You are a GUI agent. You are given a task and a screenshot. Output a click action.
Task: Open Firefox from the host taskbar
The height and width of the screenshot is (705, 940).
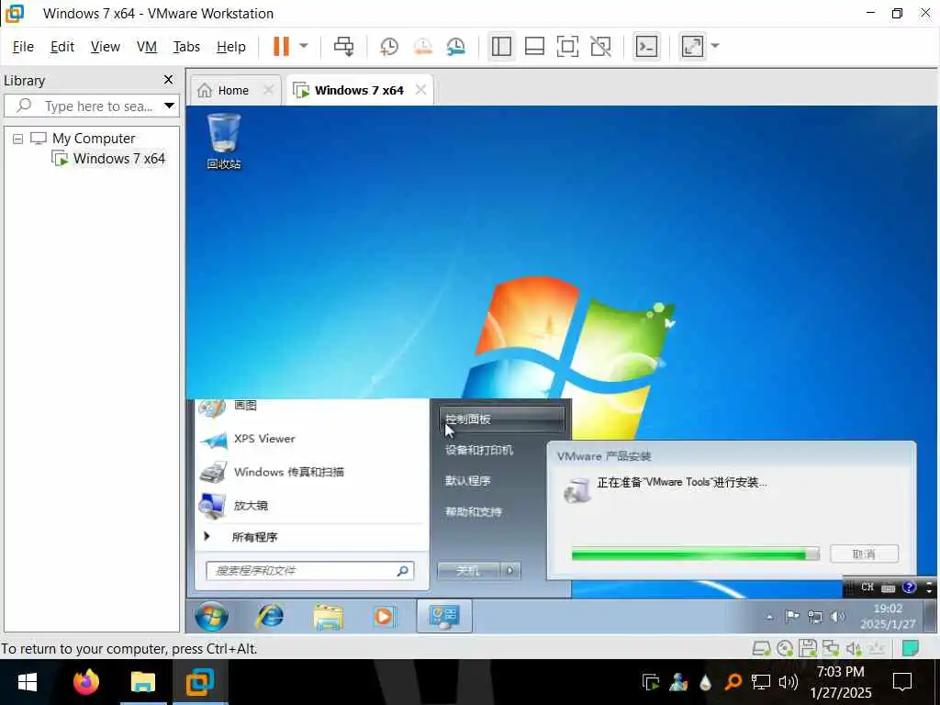85,682
